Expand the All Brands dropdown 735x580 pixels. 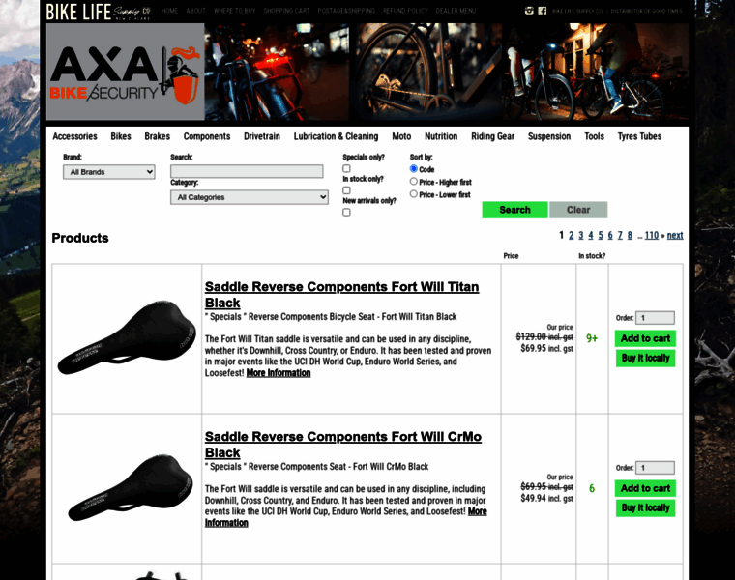109,172
